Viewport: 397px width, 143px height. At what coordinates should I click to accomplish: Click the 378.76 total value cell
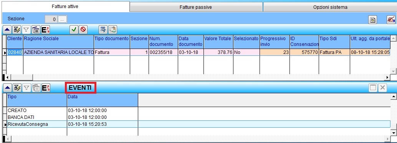tap(218, 52)
